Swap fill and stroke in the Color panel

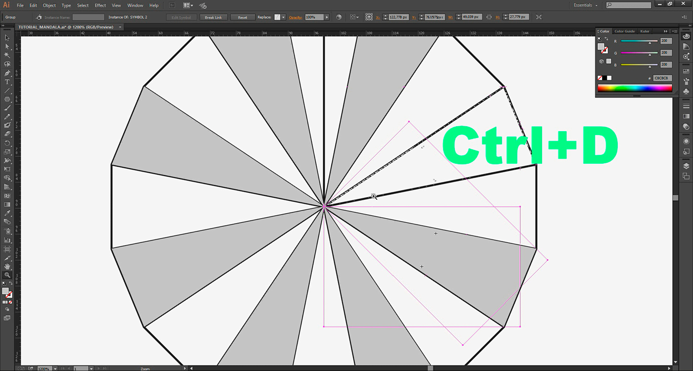(606, 39)
